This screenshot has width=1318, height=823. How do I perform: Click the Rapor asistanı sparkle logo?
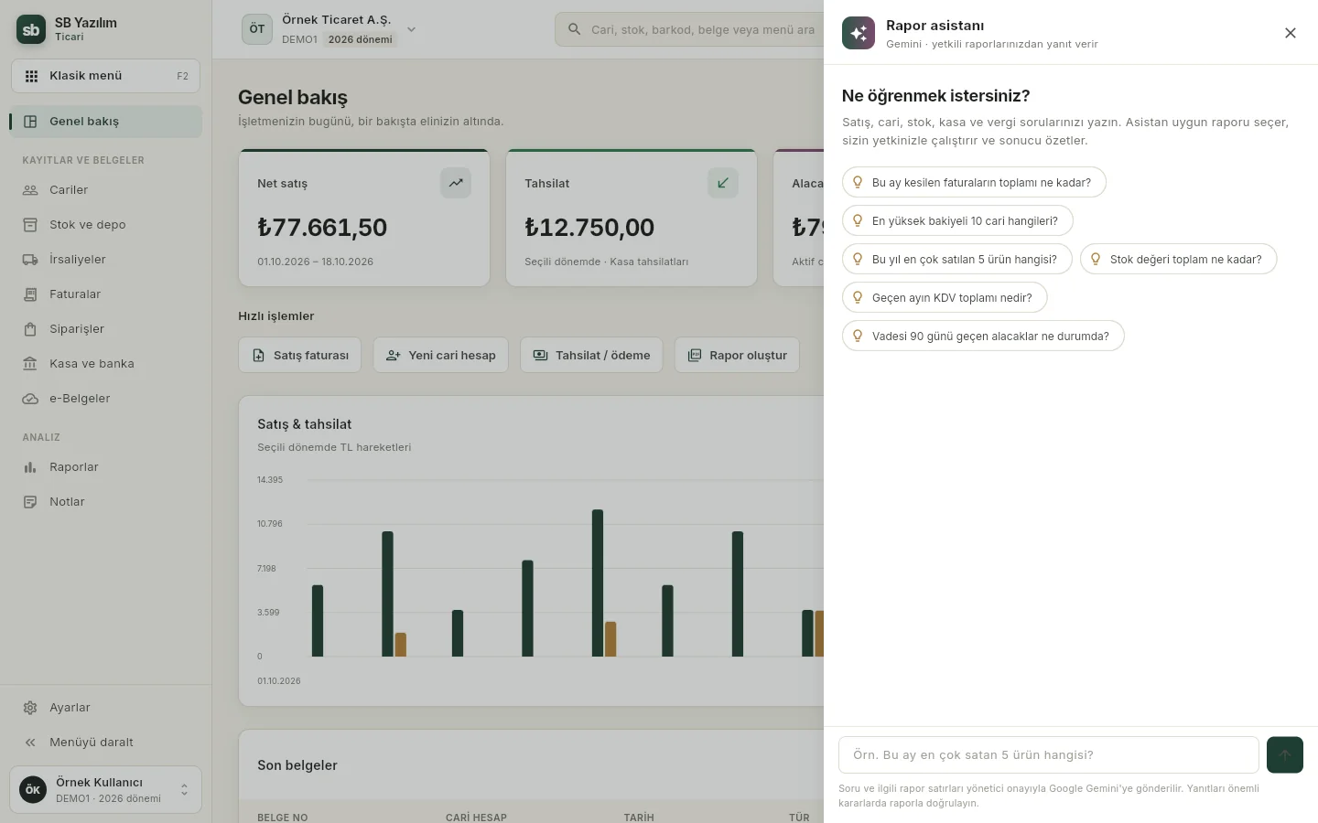tap(859, 33)
